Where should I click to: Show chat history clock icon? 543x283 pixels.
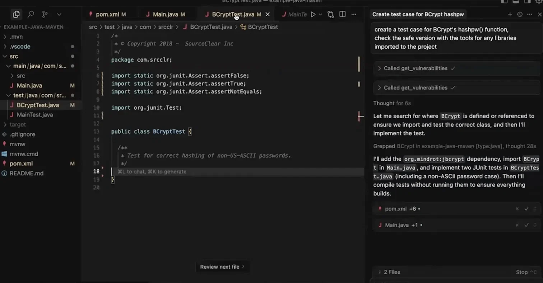[x=520, y=14]
